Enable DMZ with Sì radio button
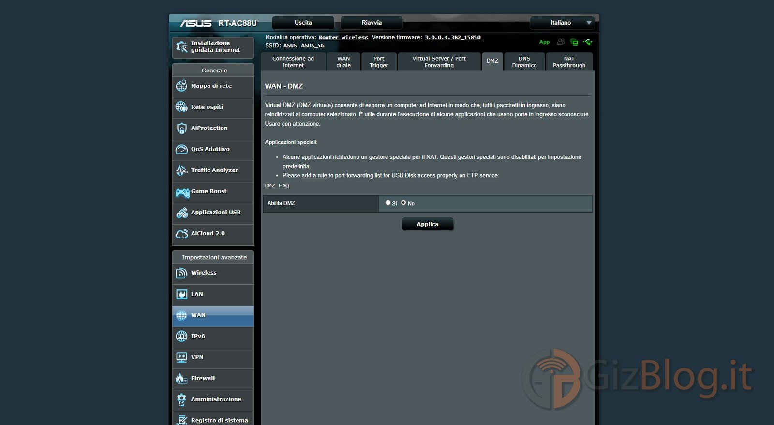The image size is (774, 425). (388, 203)
